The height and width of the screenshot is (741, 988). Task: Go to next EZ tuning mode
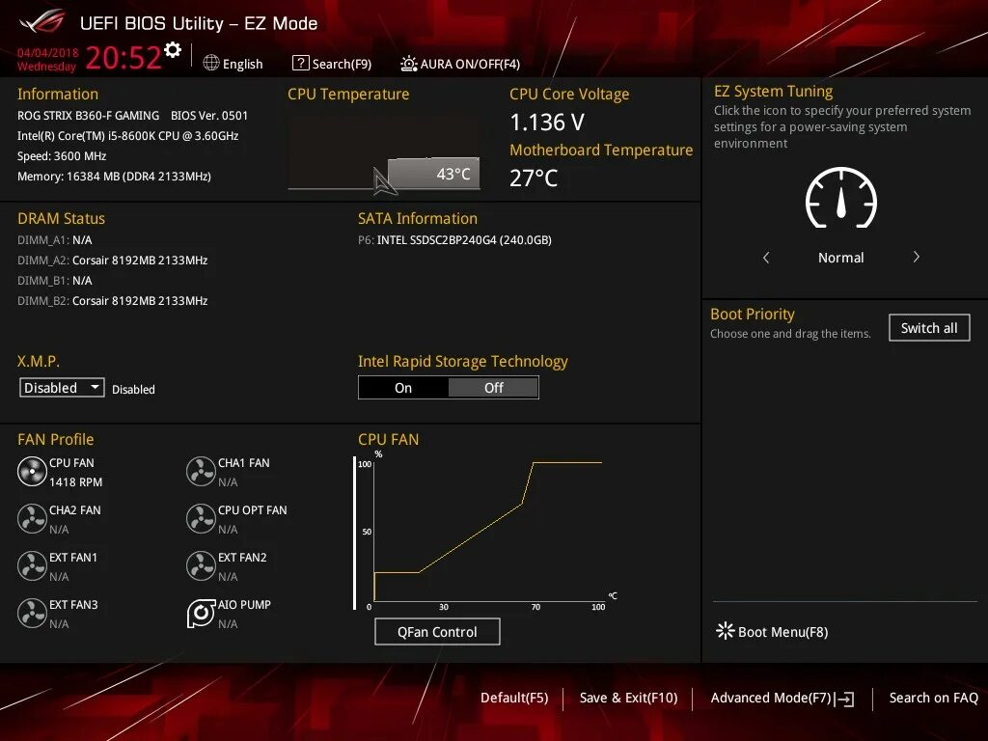point(917,257)
